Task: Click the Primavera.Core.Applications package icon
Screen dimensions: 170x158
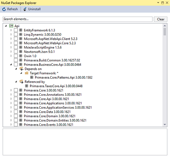Action: (21, 103)
